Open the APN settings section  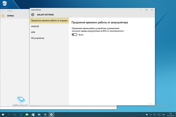coord(49,32)
